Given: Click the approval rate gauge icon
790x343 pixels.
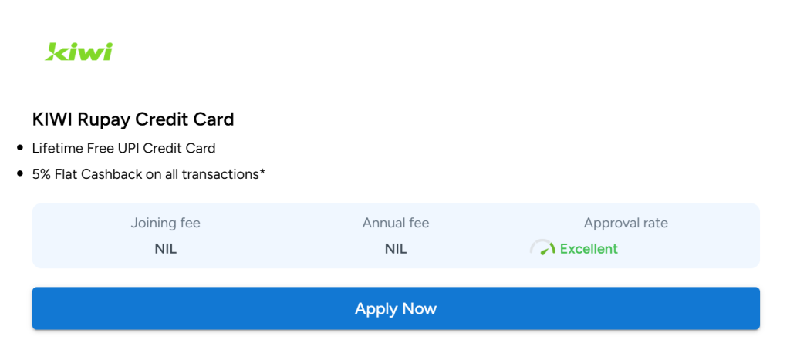Looking at the screenshot, I should [x=542, y=247].
